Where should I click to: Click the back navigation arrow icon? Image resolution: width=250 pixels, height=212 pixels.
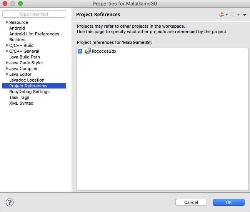tap(222, 15)
